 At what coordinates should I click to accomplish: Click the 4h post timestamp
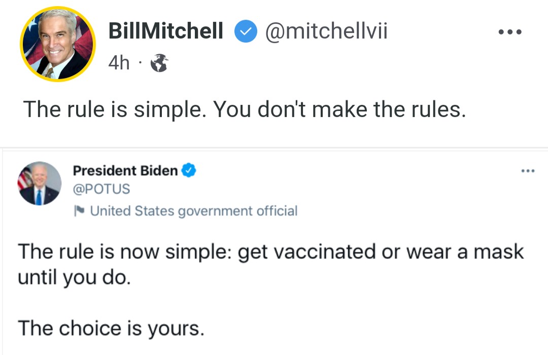pos(119,63)
